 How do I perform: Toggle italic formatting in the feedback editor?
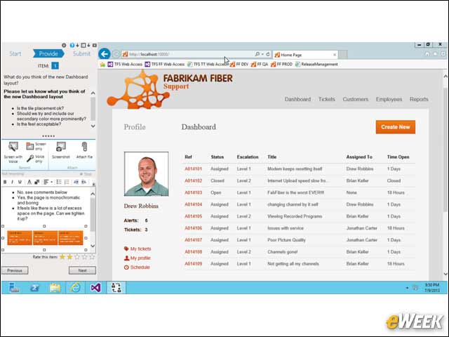click(13, 182)
